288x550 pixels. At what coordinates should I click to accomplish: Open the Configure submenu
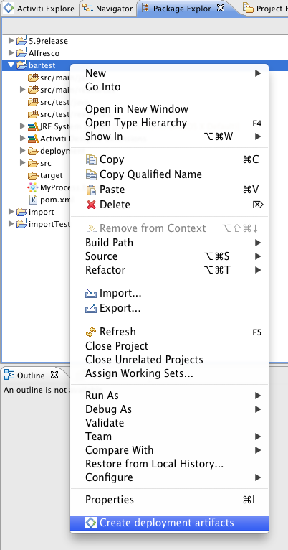[169, 477]
